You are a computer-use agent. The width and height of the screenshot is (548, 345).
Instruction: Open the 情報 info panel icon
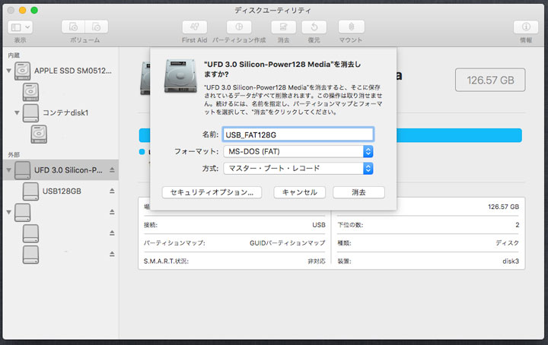coord(525,27)
